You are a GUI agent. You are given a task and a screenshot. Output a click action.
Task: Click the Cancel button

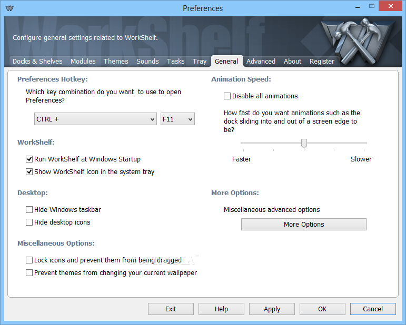373,309
